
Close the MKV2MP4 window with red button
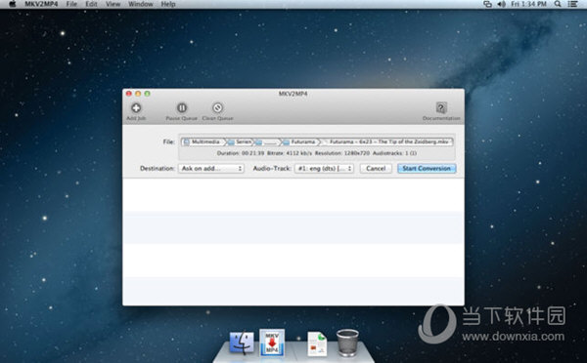tap(129, 94)
